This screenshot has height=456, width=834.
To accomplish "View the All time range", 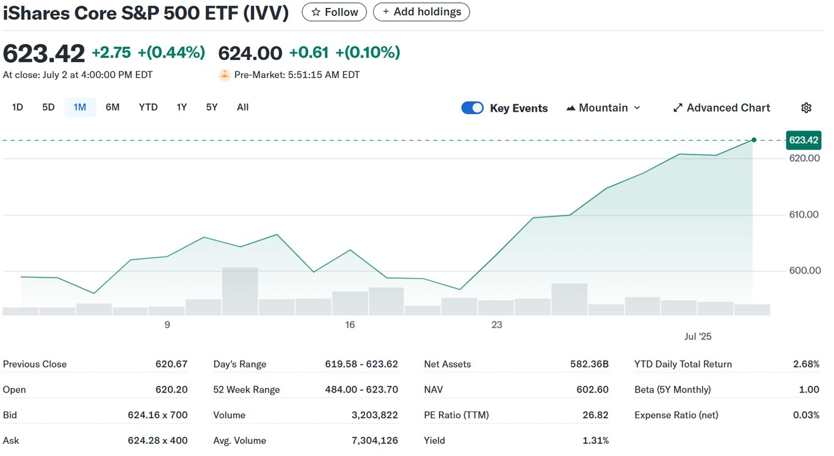I will [242, 107].
